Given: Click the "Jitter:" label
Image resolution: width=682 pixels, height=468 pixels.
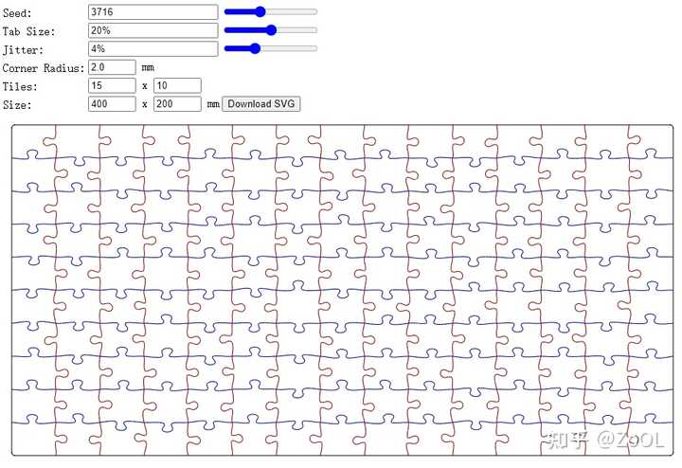Looking at the screenshot, I should pos(23,50).
